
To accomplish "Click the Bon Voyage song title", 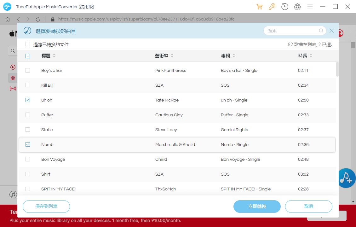I will 53,159.
